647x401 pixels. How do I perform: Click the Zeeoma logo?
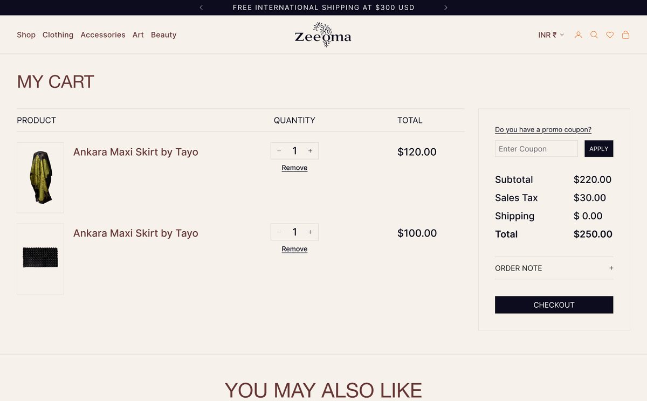click(x=323, y=34)
